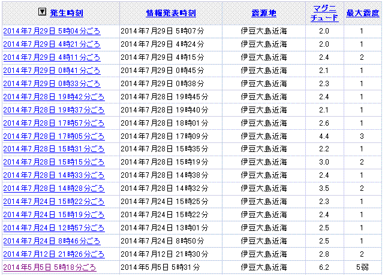Open earthquake 2014年7月28日 17時57分ごろ
Screen dimensions: 385x277
(54, 123)
